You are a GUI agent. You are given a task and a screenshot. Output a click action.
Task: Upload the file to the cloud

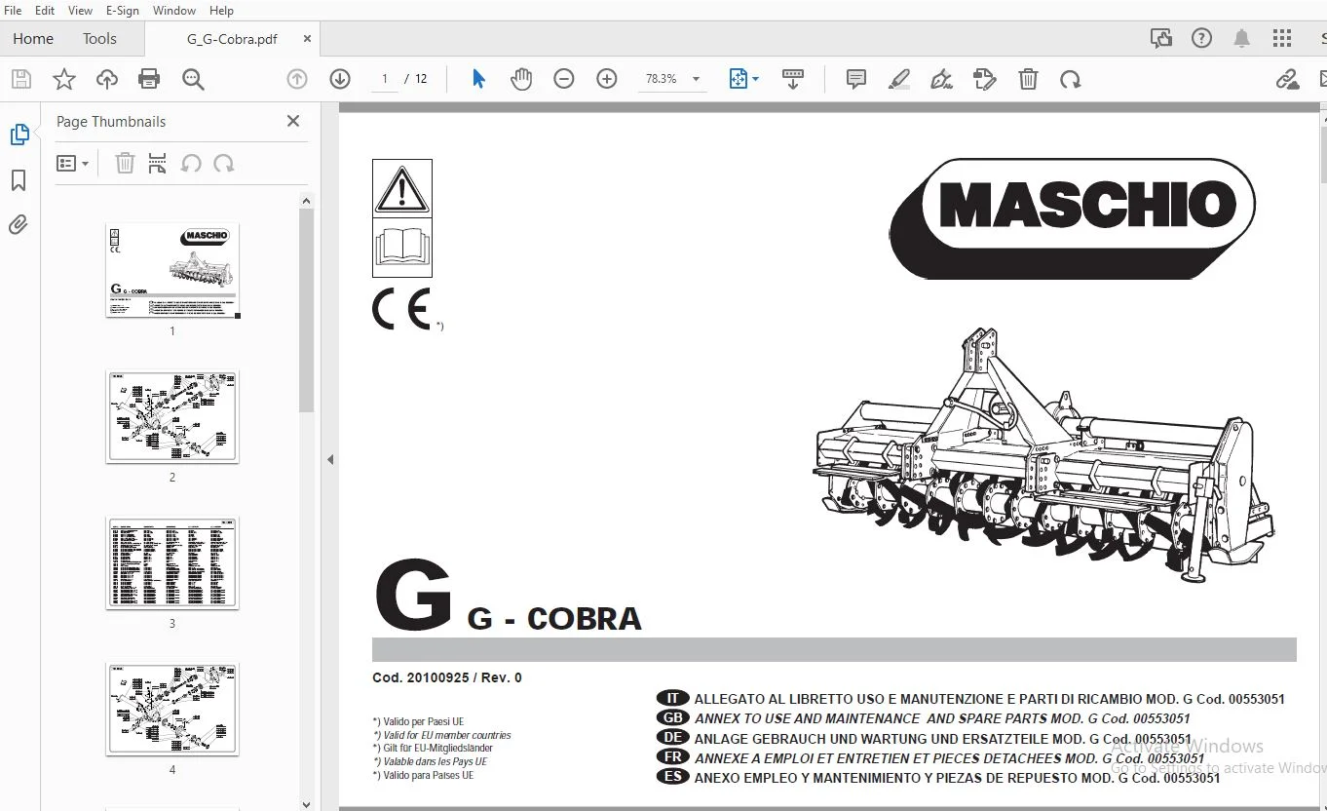click(106, 79)
